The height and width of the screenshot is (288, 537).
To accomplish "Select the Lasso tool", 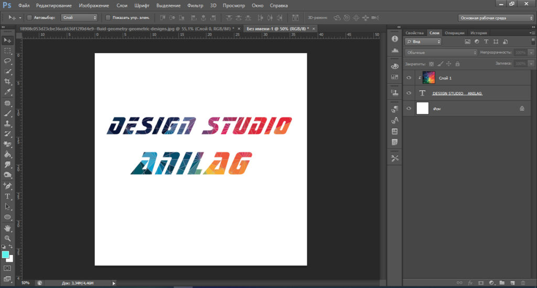I will point(7,60).
